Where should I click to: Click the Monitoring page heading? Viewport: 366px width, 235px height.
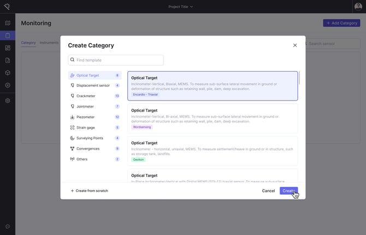(x=36, y=23)
